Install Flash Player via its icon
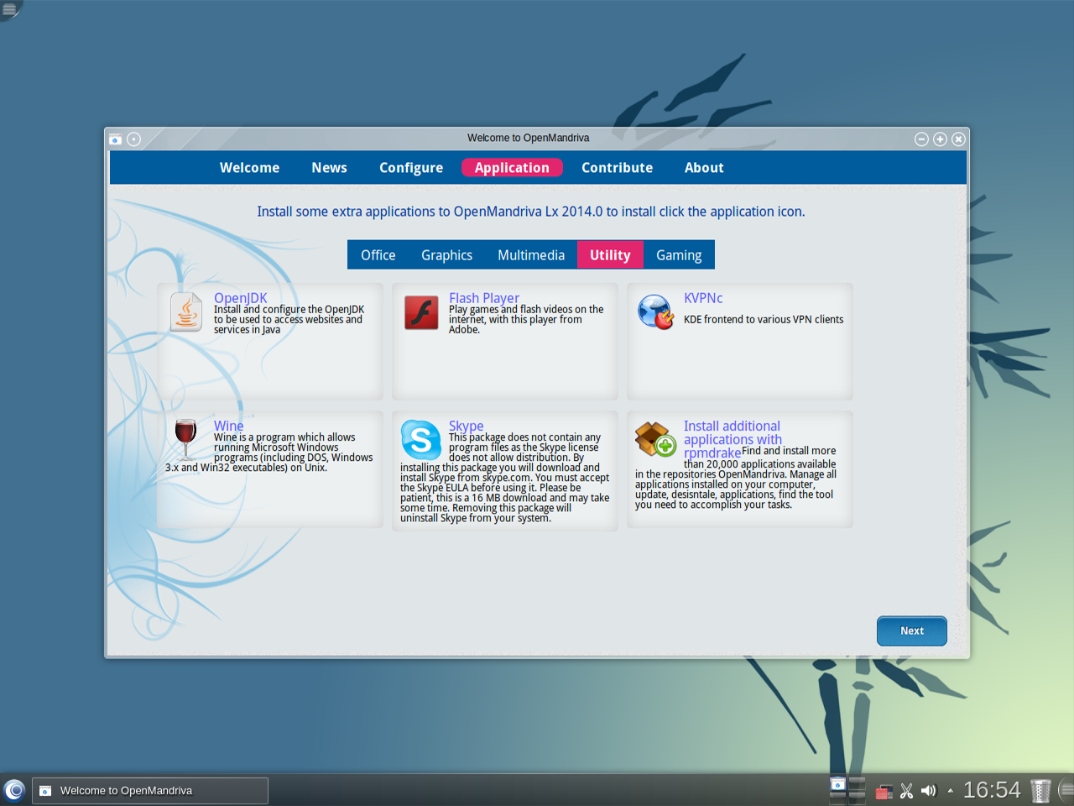This screenshot has height=806, width=1074. point(421,312)
